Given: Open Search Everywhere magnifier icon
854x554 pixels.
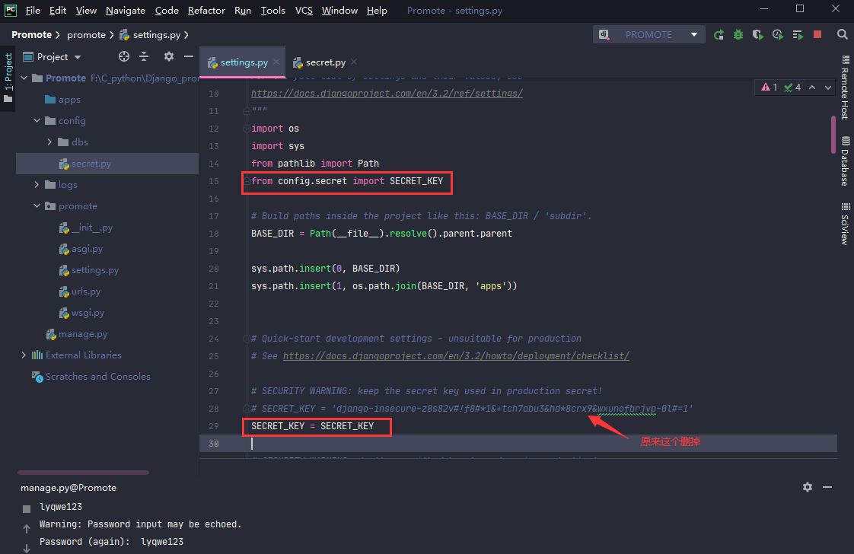Looking at the screenshot, I should click(x=842, y=35).
